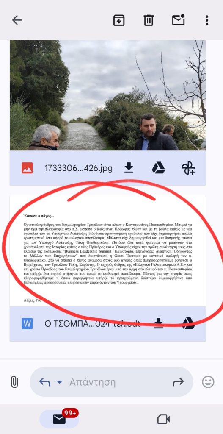Switch to the Meet video tab
Screen dimensions: 223x434
click(163, 419)
